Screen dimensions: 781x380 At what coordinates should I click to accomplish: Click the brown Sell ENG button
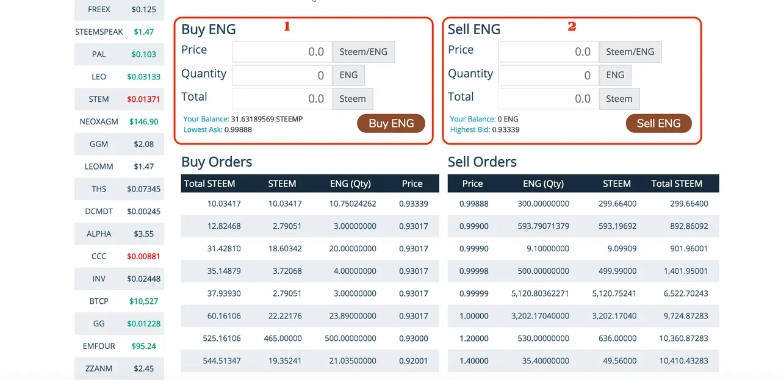[658, 123]
